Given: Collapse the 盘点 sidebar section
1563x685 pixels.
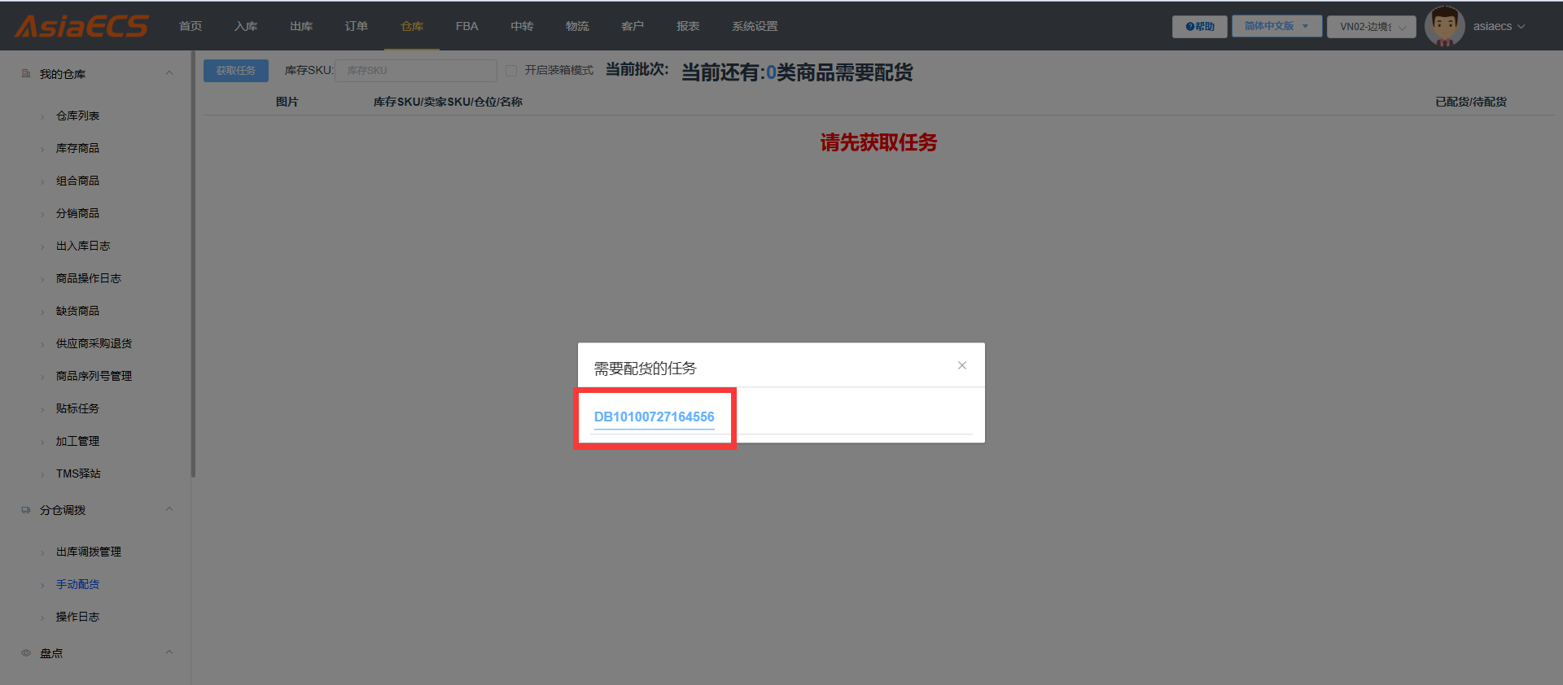Looking at the screenshot, I should coord(169,652).
